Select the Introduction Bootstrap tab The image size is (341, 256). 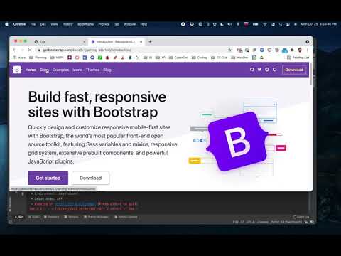pos(117,41)
